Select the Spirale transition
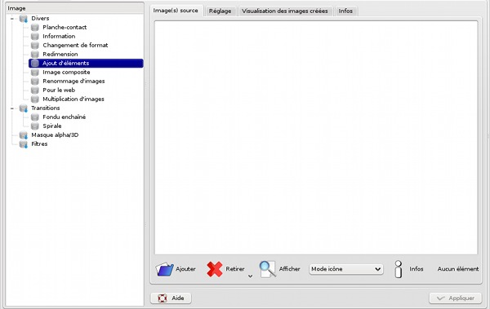 coord(52,126)
